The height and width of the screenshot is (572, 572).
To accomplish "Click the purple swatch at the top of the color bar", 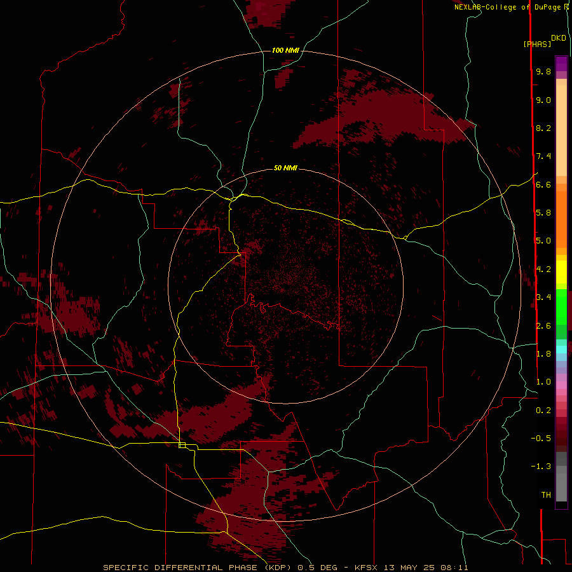I will point(561,64).
